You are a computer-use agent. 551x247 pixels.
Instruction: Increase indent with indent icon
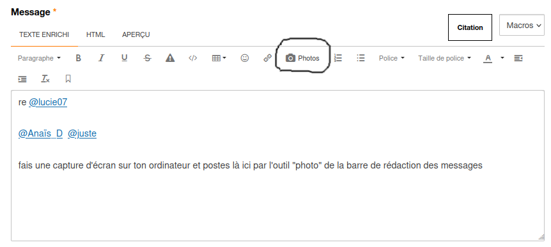[22, 79]
